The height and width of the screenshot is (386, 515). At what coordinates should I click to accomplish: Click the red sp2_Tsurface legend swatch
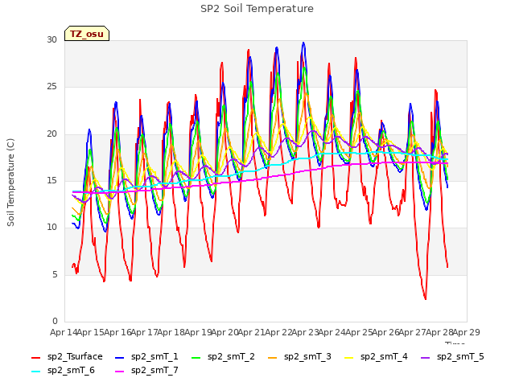[x=35, y=357]
